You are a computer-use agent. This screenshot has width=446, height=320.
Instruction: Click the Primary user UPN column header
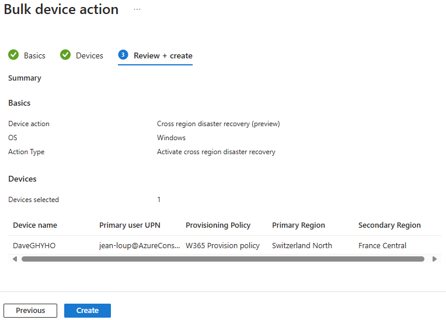pos(130,225)
